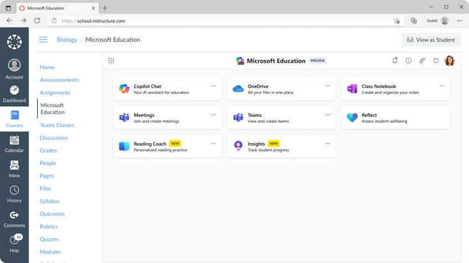Image resolution: width=469 pixels, height=263 pixels.
Task: Open more options for OneDrive card
Action: [x=328, y=86]
